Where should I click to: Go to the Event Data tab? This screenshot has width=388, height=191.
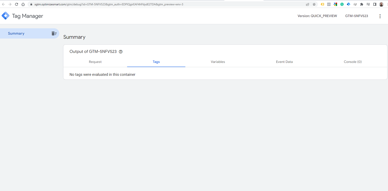[284, 62]
